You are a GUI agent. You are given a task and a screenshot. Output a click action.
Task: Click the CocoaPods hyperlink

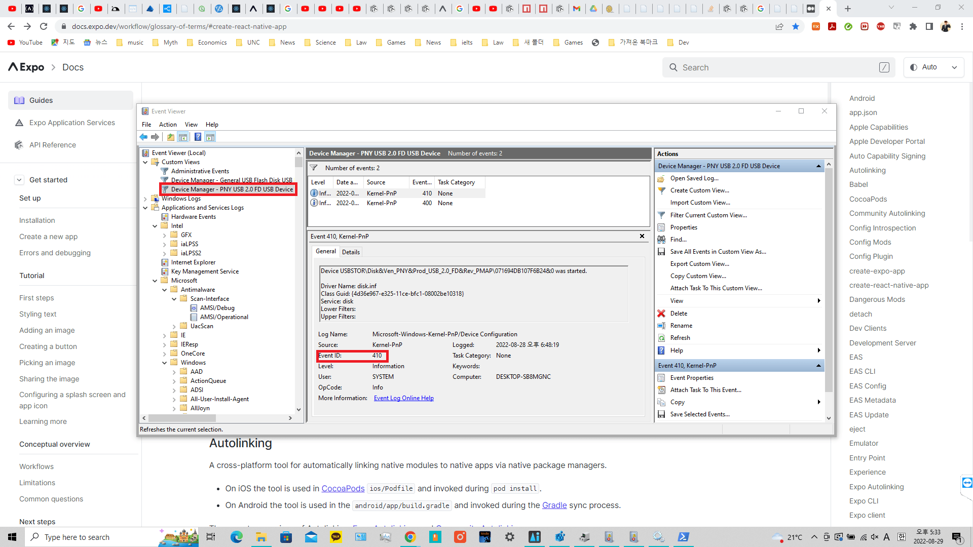343,488
